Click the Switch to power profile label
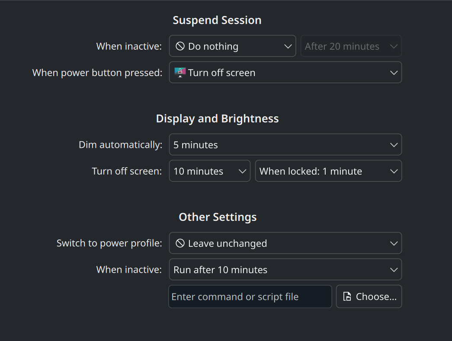The image size is (452, 341). pos(109,243)
